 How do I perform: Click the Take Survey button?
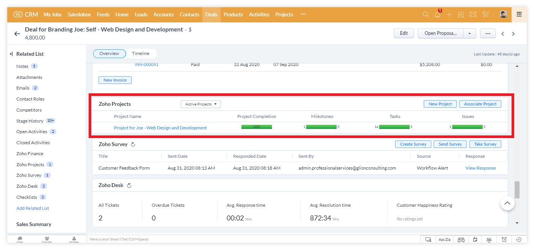(485, 144)
